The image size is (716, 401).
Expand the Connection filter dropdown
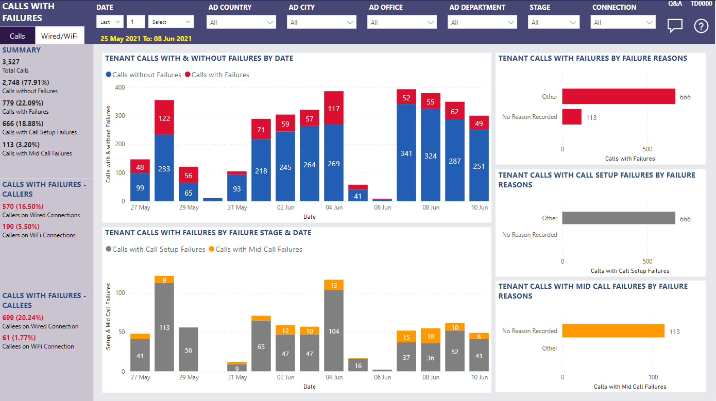click(624, 22)
